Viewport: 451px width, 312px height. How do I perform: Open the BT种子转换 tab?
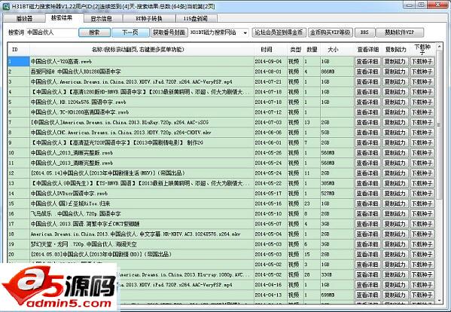click(x=149, y=18)
